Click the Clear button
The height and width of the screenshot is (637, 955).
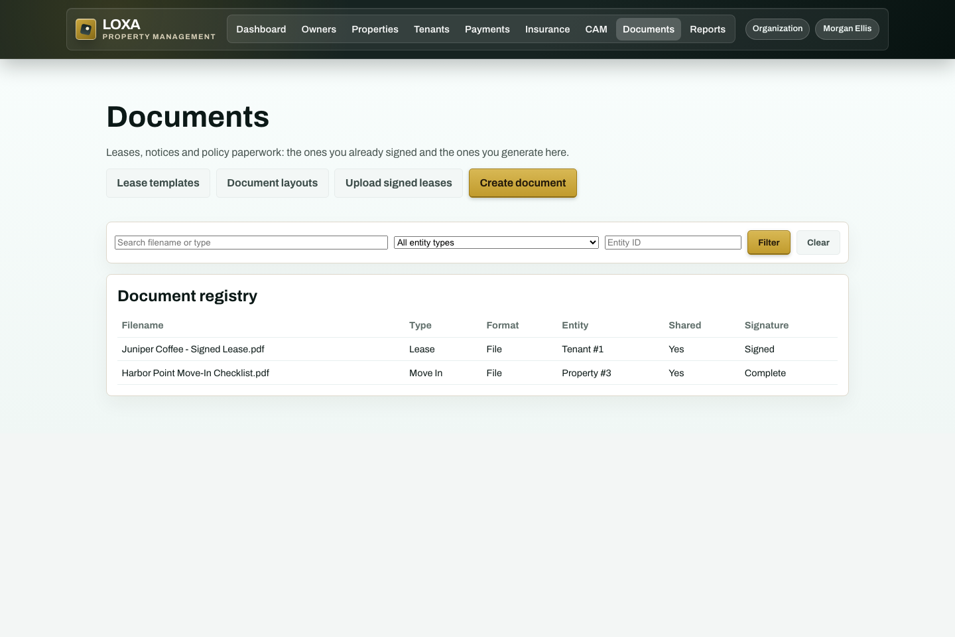818,243
